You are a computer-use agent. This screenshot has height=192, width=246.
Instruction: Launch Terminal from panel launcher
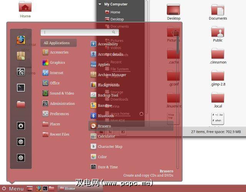click(x=45, y=189)
